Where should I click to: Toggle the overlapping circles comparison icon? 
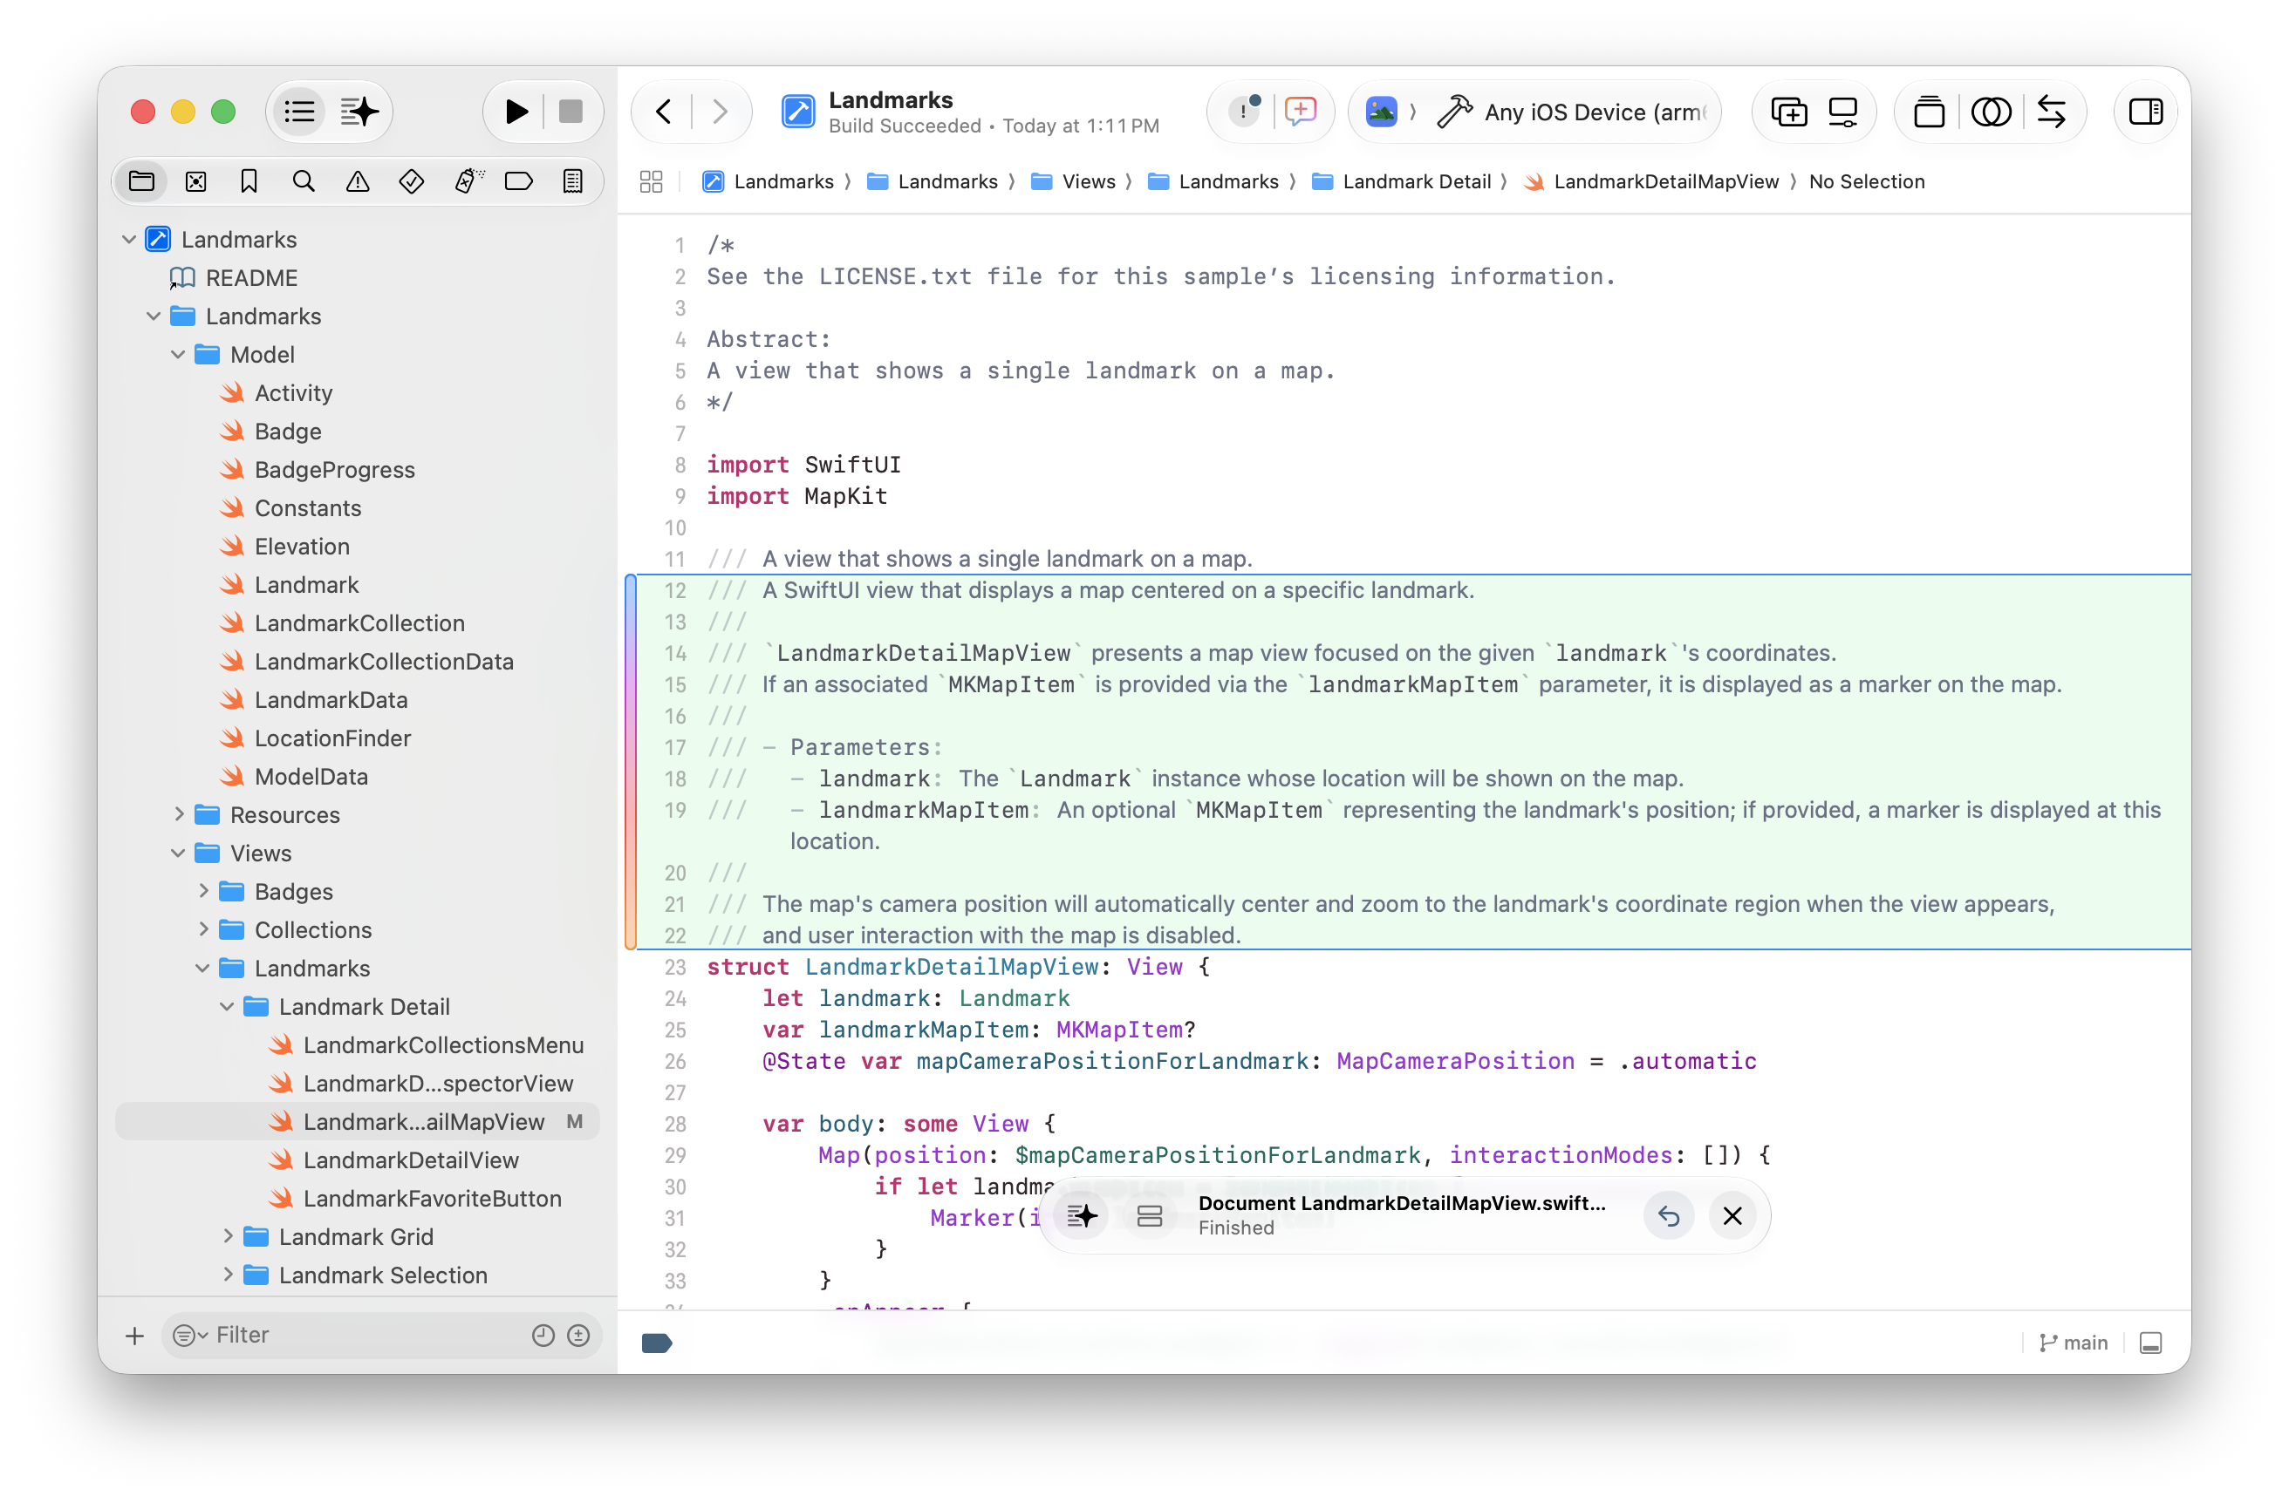(1990, 112)
